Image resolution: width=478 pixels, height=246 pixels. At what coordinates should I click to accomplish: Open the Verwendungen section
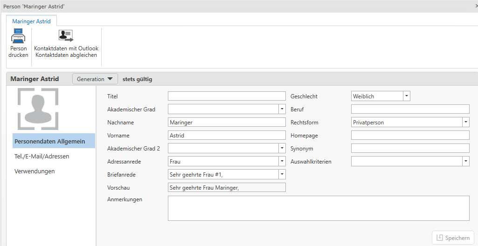pos(35,171)
